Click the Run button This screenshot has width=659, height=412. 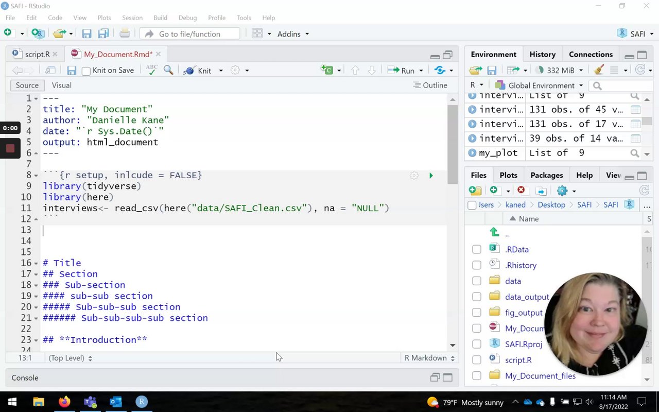[401, 71]
